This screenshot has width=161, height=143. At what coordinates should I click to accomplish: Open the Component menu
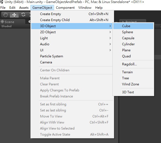[65, 8]
